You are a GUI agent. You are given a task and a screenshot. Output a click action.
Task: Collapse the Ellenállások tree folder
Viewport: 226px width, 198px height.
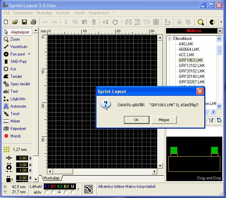coord(170,39)
